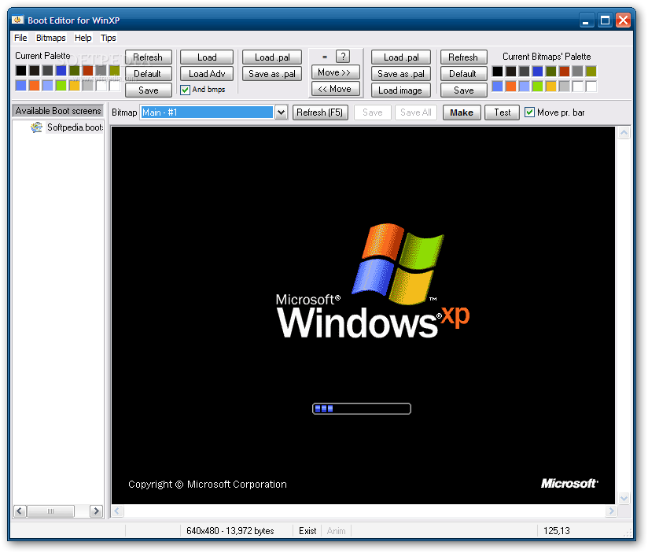Click the preview's vertical scrollbar down arrow

(x=624, y=498)
